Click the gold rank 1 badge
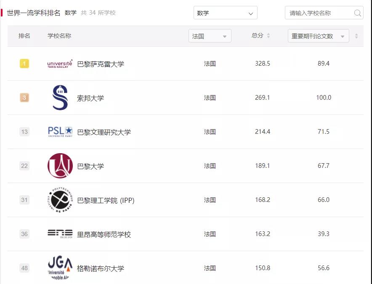 pyautogui.click(x=24, y=64)
